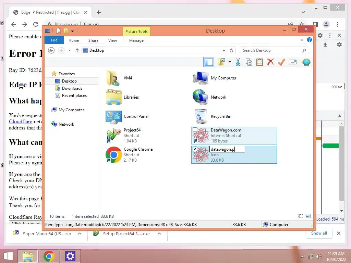
Task: Go back in Explorer navigation
Action: coord(51,50)
